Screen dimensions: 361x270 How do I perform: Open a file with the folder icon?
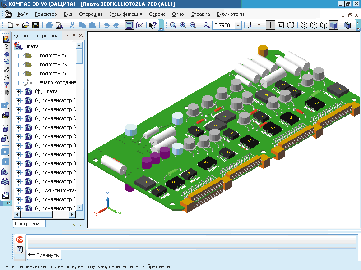click(26, 25)
